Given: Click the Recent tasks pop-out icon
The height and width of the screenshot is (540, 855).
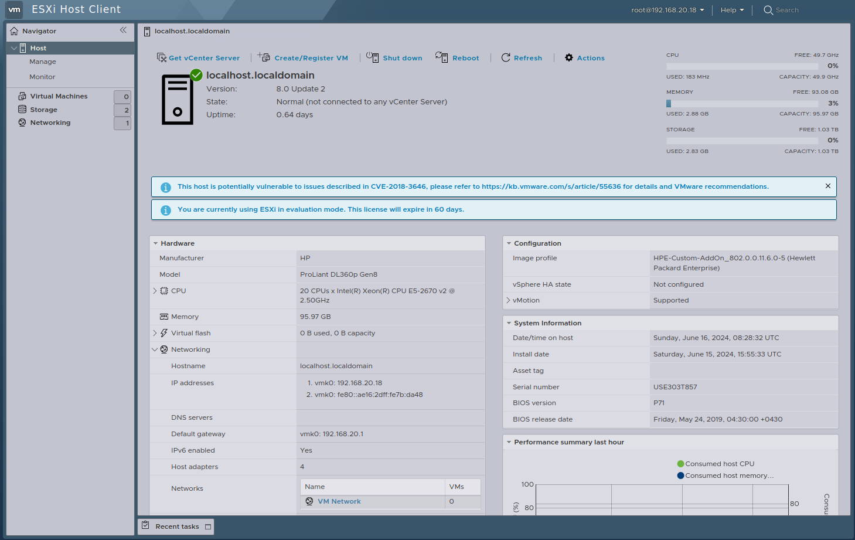Looking at the screenshot, I should 208,527.
